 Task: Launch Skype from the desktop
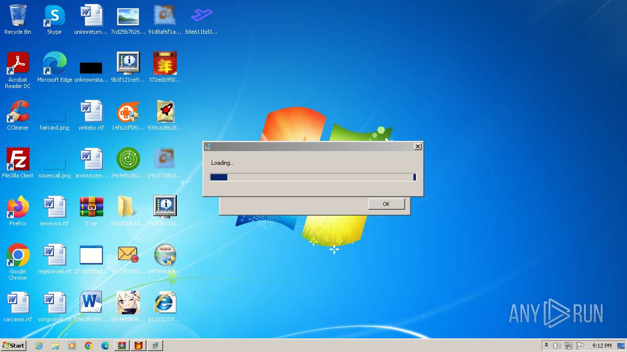[54, 20]
